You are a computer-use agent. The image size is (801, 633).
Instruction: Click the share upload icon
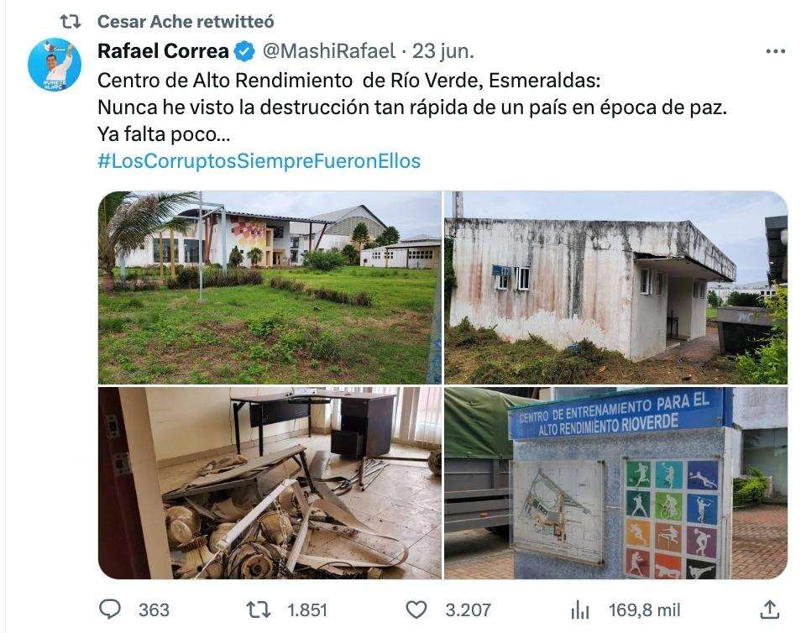(770, 609)
